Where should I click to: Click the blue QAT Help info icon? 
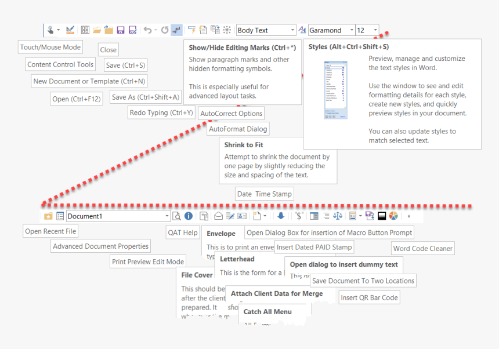pos(189,216)
